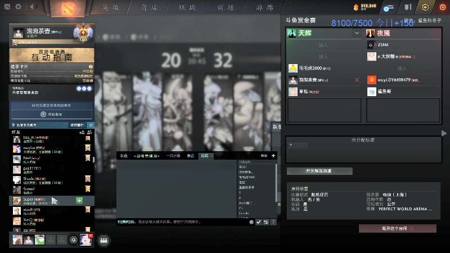The width and height of the screenshot is (450, 253).
Task: Open the party members round button
Action: pos(104,241)
